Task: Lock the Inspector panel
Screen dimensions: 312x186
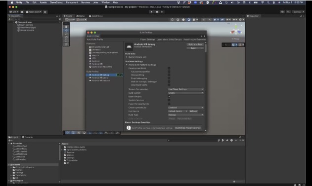Action: pos(301,16)
